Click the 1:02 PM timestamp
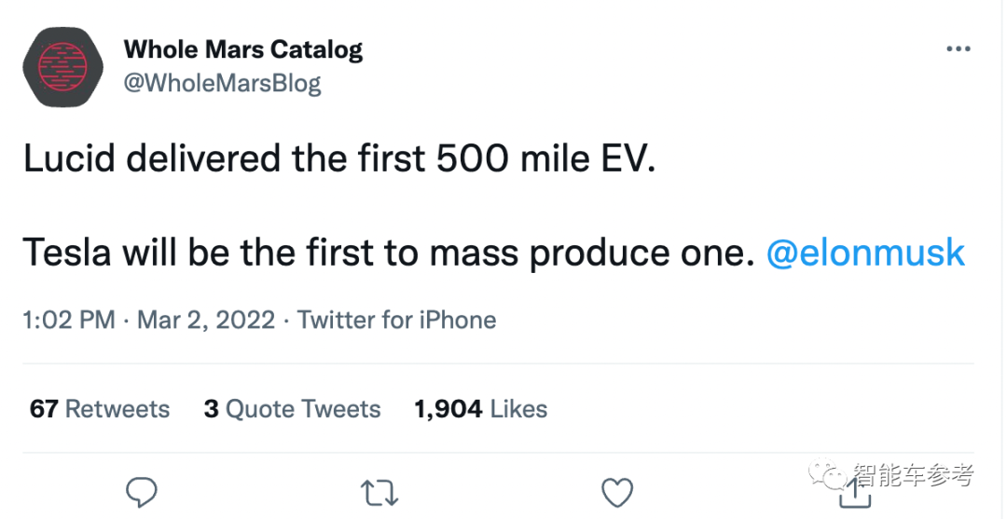 pos(69,320)
